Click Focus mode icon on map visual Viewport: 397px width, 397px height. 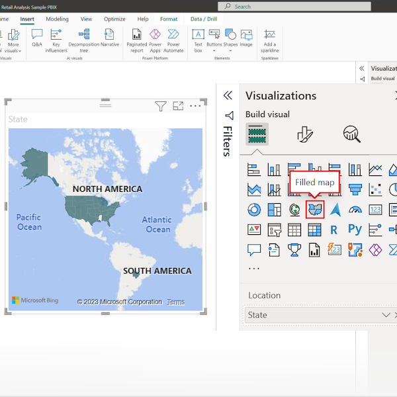pos(178,106)
